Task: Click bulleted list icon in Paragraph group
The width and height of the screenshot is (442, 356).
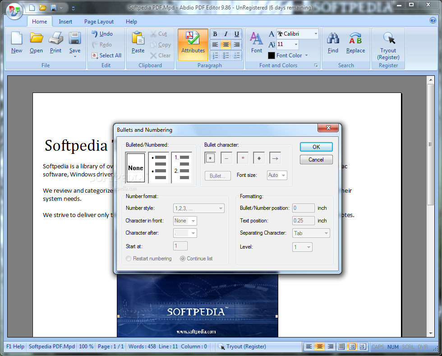Action: (x=226, y=55)
